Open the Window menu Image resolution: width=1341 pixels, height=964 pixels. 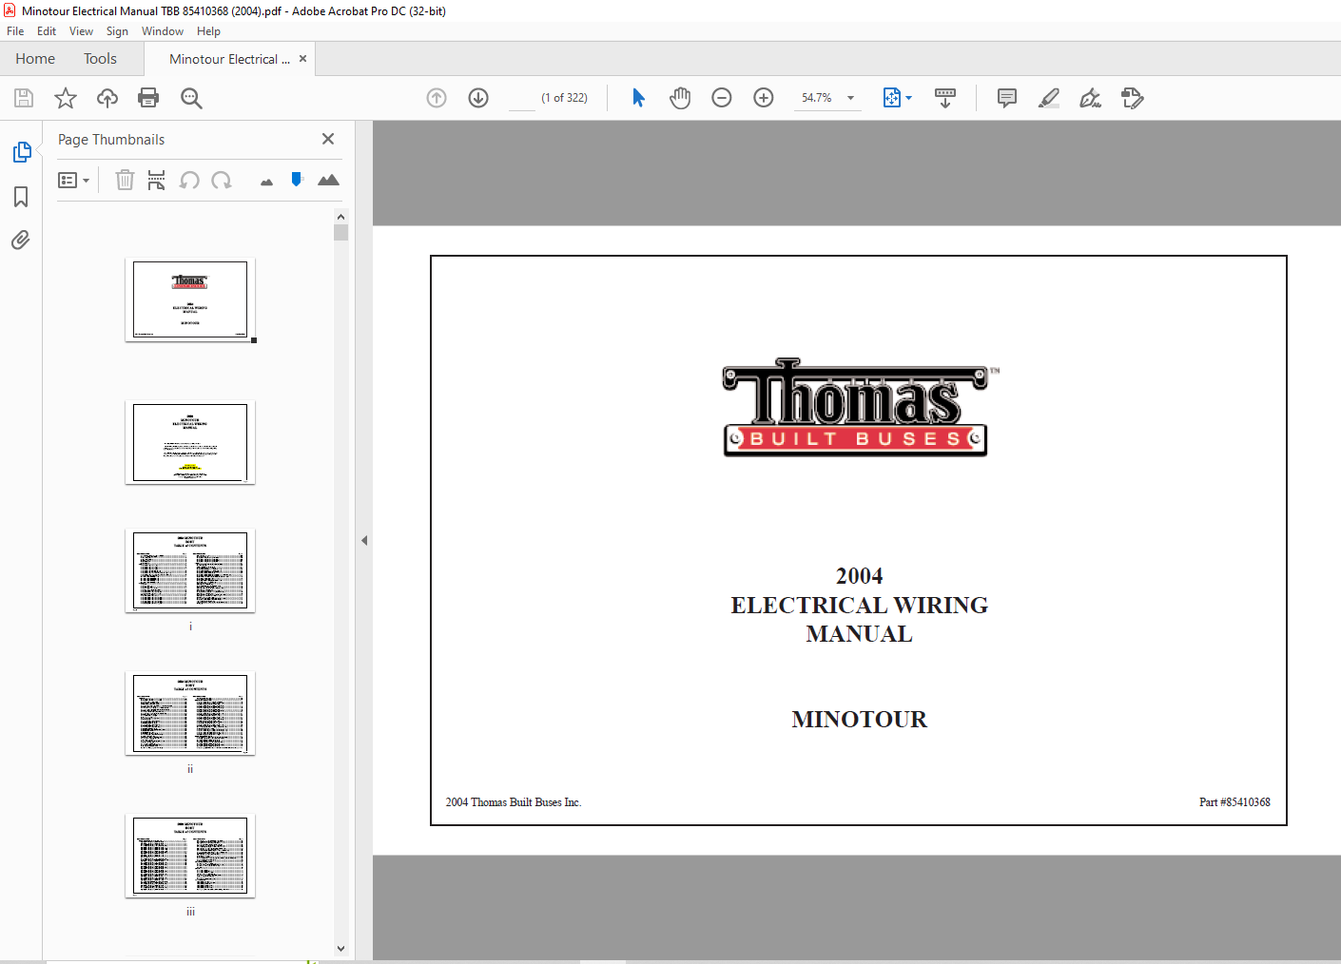[163, 31]
